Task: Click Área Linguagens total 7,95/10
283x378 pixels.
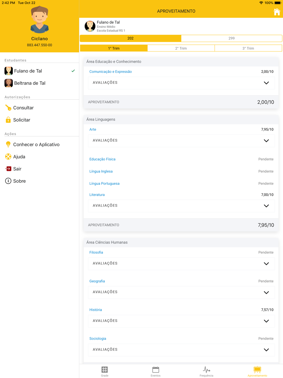Action: (266, 225)
